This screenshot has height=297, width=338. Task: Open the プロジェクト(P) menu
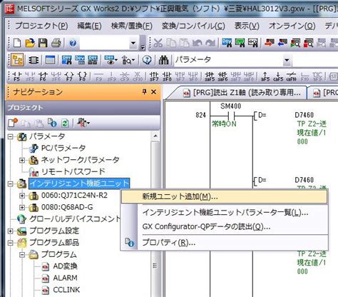(41, 26)
